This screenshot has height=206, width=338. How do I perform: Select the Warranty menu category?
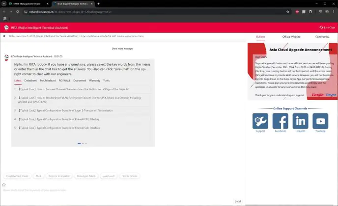point(95,80)
